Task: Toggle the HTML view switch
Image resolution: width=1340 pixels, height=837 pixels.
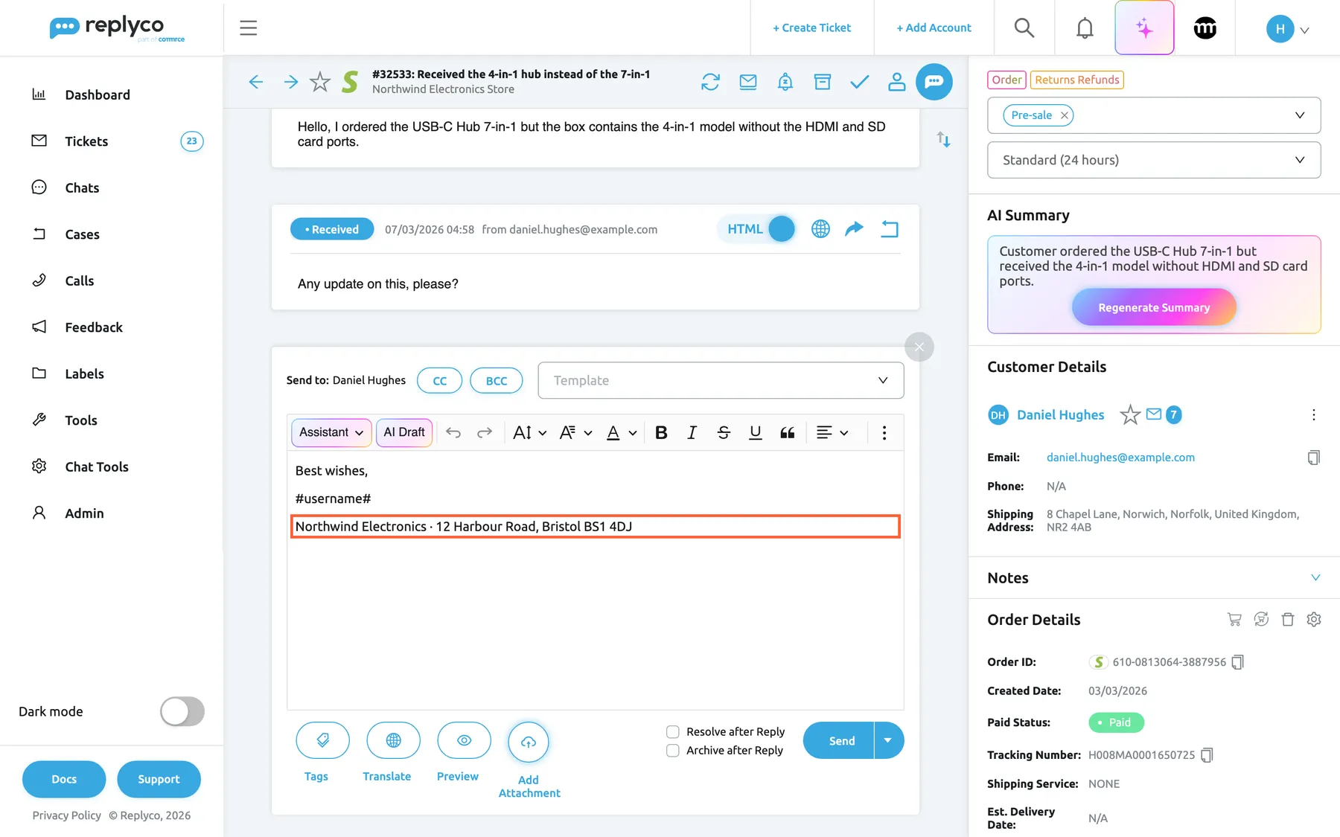Action: coord(781,229)
